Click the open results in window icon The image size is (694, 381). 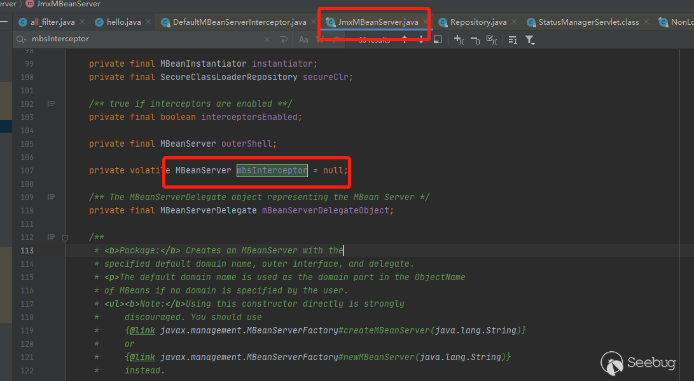tap(438, 39)
